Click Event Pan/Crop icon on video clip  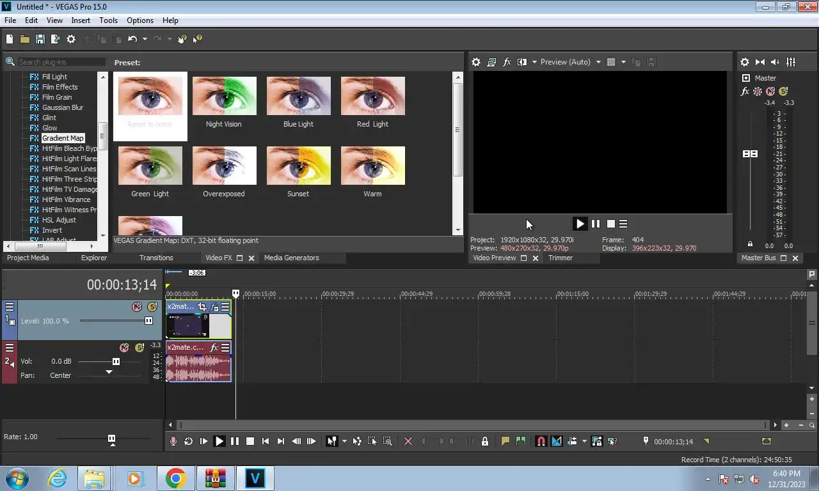(202, 307)
